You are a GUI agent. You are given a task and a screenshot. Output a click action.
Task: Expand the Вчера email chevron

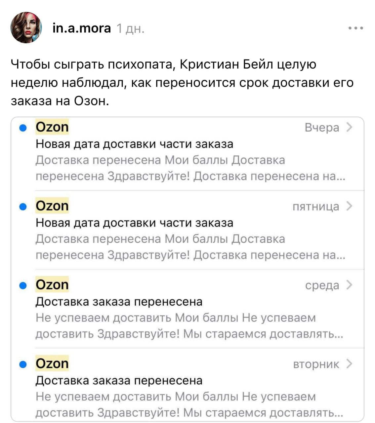[349, 127]
